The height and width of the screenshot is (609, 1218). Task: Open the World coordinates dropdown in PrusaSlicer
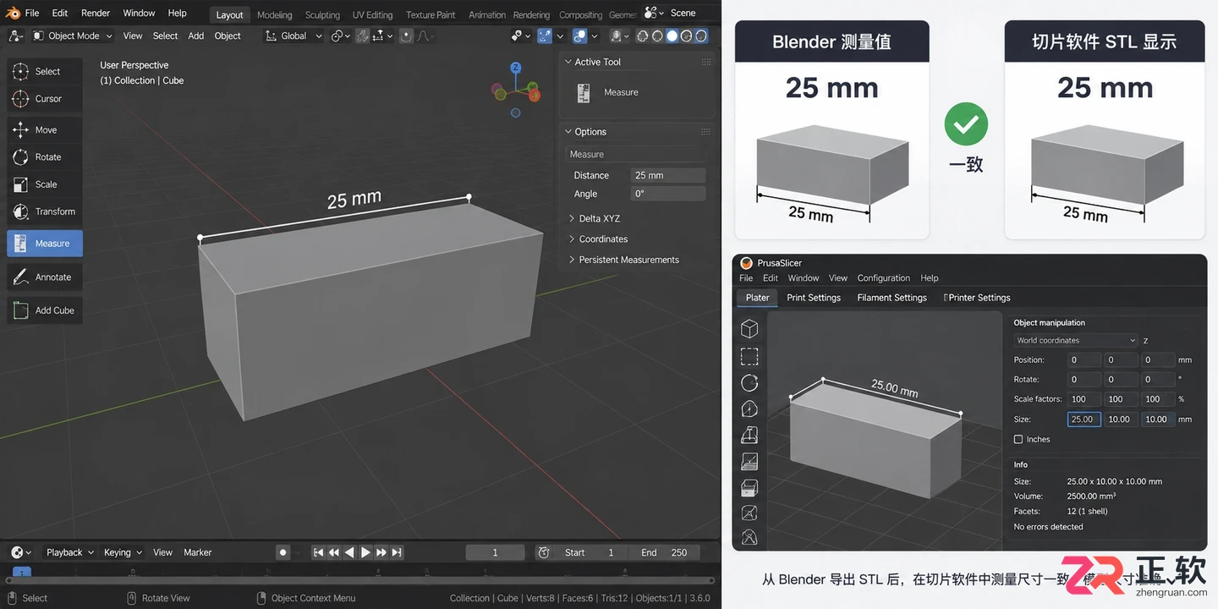tap(1076, 340)
